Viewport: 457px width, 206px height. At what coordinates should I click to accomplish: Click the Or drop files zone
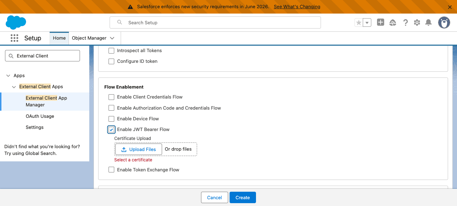(178, 149)
